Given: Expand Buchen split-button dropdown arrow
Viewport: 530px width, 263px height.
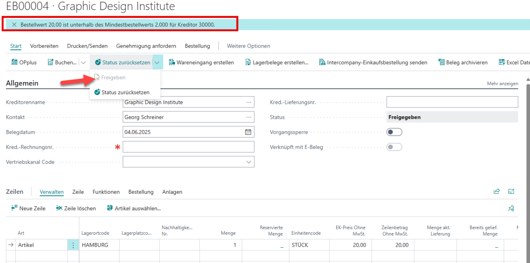Looking at the screenshot, I should 83,63.
